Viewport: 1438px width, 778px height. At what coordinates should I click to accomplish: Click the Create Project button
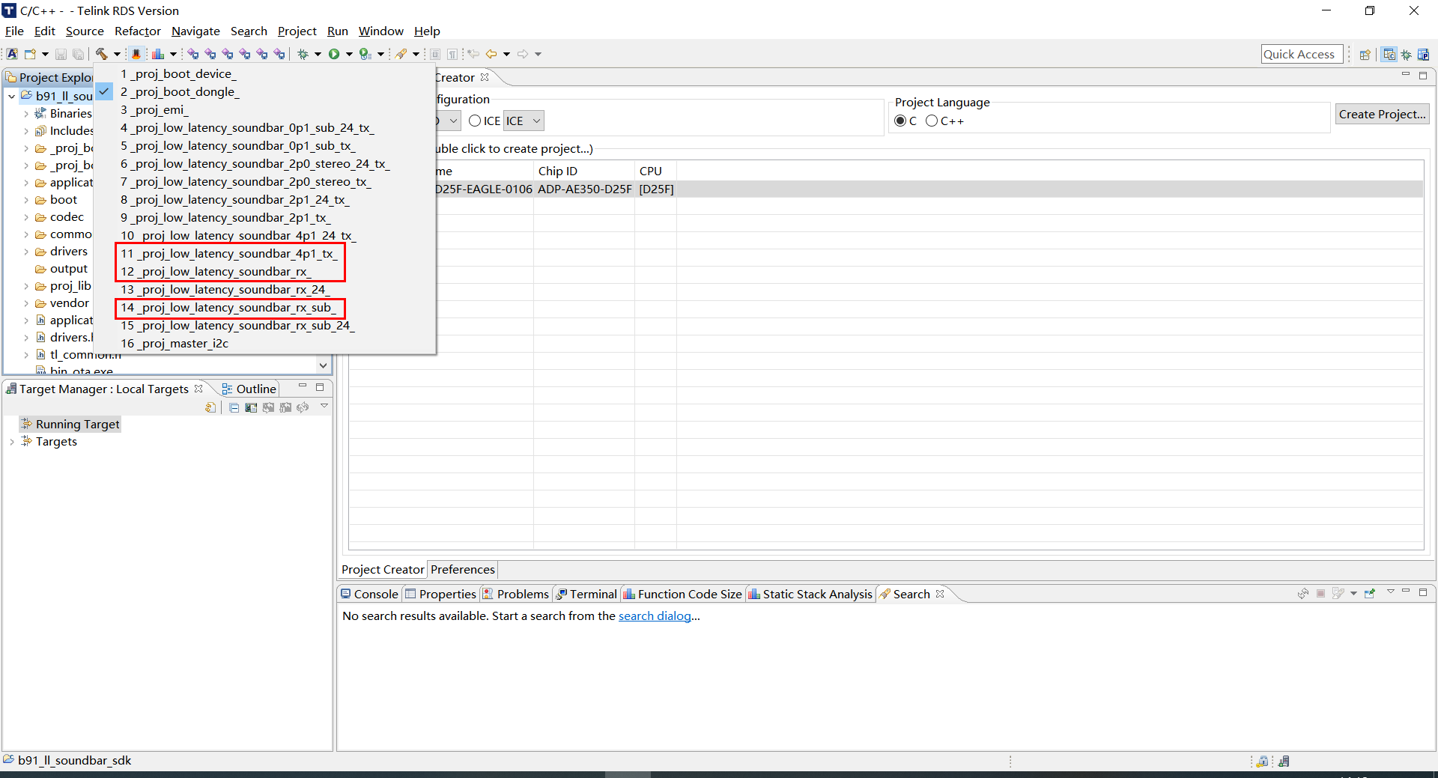pyautogui.click(x=1382, y=114)
